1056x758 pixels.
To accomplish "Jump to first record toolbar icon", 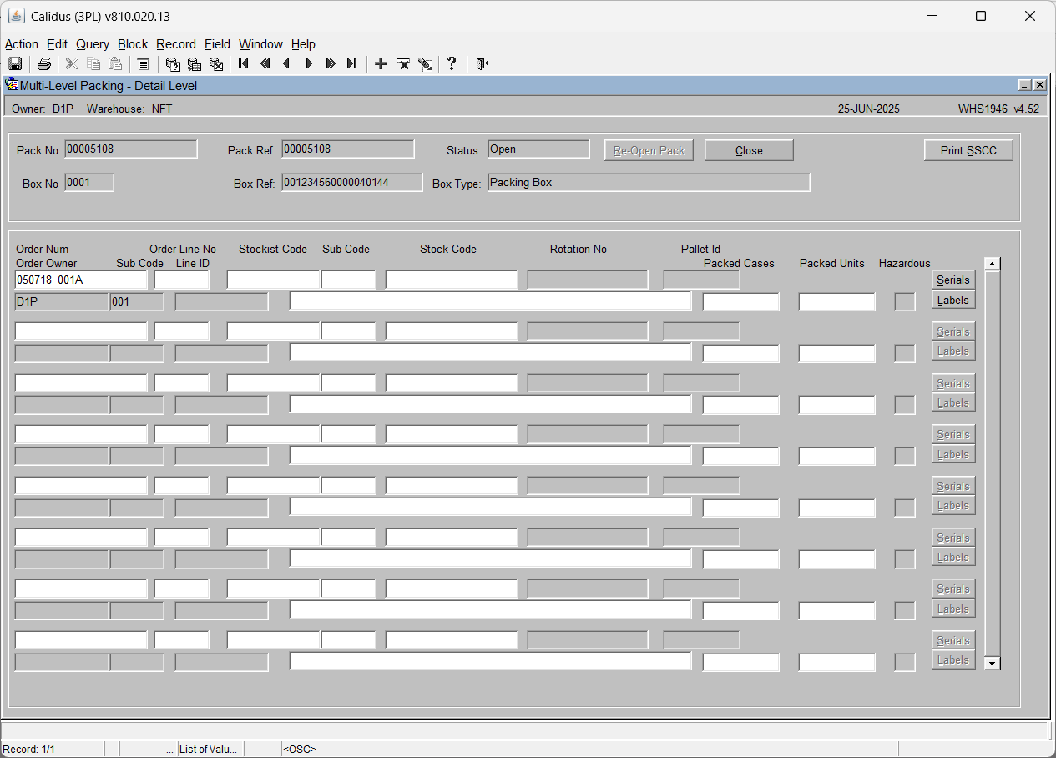I will click(x=244, y=64).
